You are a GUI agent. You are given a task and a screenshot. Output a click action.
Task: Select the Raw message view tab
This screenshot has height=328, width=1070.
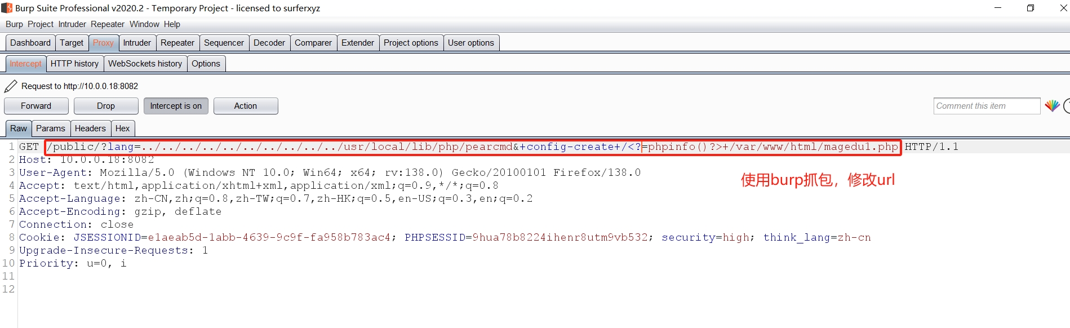click(19, 128)
